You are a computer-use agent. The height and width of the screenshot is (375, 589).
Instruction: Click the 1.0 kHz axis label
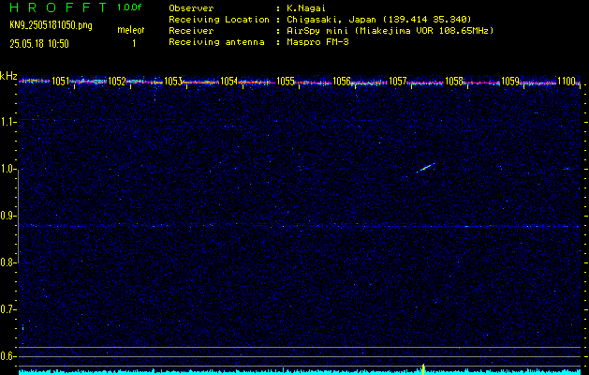tap(7, 169)
